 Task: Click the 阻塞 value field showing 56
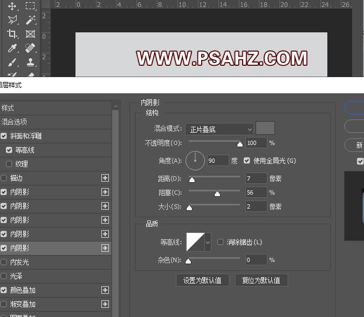coord(256,192)
